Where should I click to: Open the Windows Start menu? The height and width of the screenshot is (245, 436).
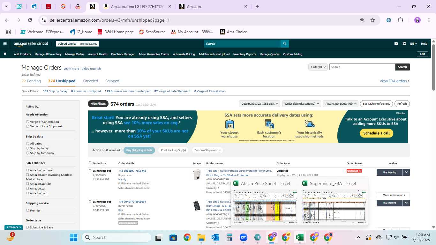click(x=73, y=237)
